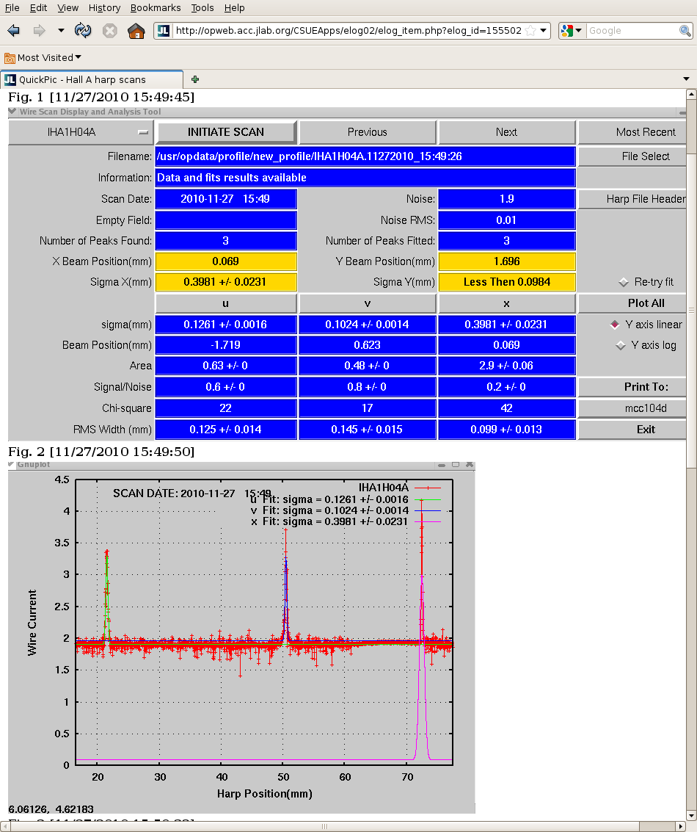
Task: Click the File Select button
Action: point(632,156)
